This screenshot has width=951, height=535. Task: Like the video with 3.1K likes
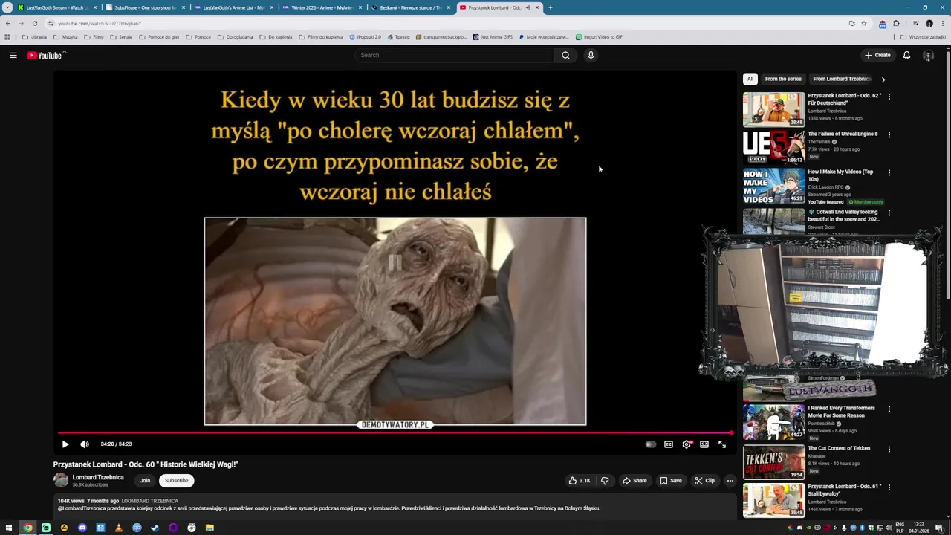click(580, 481)
